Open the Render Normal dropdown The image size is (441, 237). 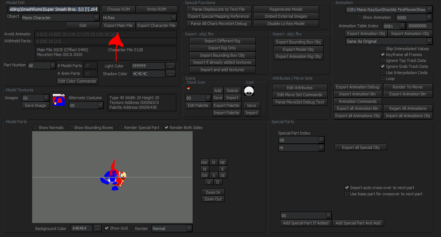click(189, 228)
